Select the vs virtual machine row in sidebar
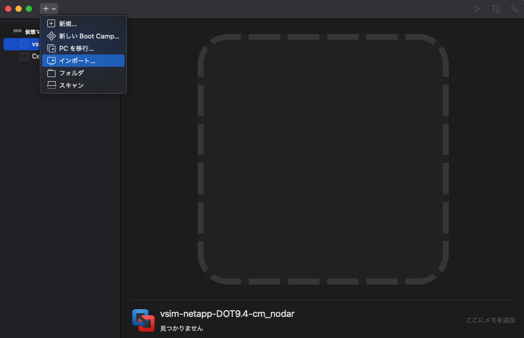 tap(22, 44)
